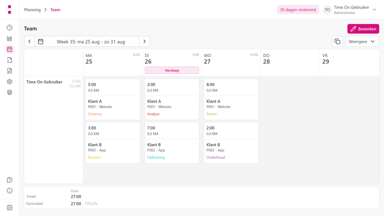384x216 pixels.
Task: Open the Klant A Ontwerp card on Monday
Action: point(113,99)
